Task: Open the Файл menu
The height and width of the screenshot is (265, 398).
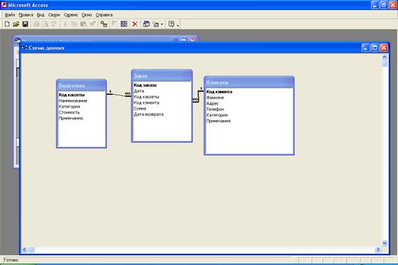Action: coord(10,15)
